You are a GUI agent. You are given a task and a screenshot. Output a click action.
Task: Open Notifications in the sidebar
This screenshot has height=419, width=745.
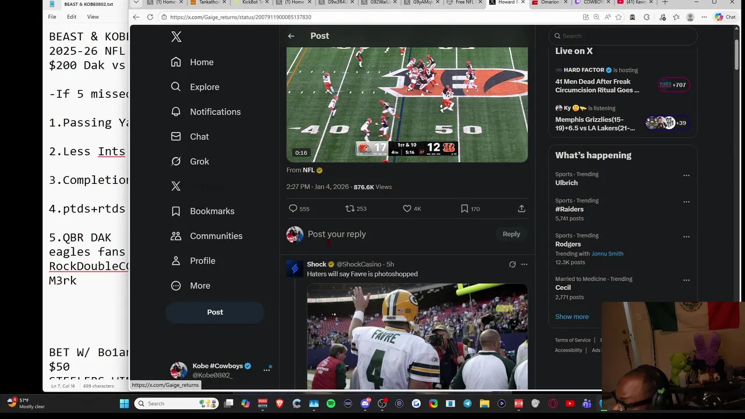pos(205,112)
